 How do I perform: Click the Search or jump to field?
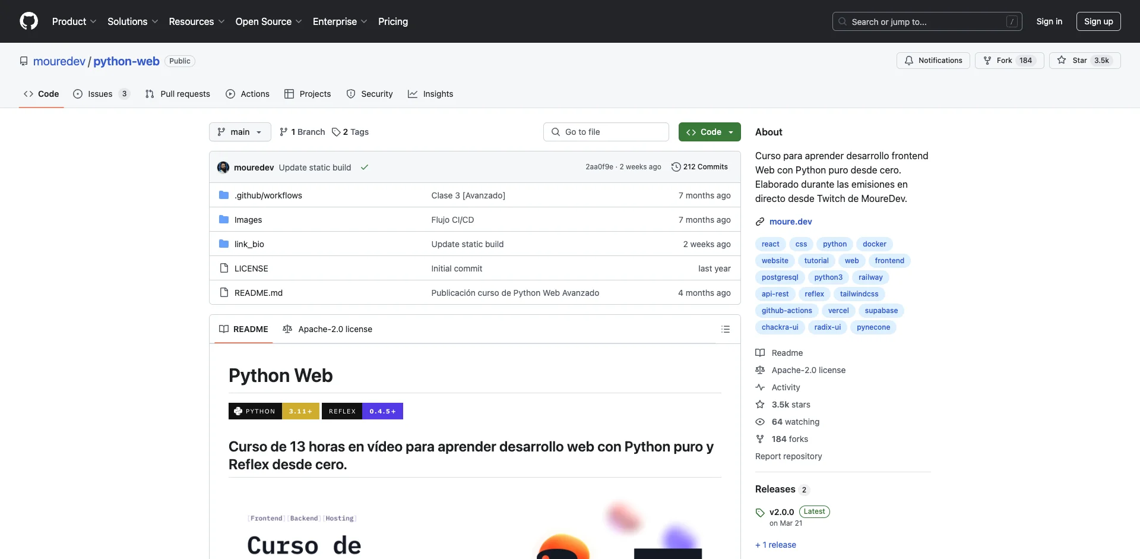[927, 21]
